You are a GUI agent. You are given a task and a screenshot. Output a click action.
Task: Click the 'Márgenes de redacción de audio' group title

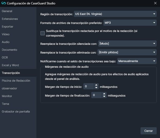(x=67, y=67)
